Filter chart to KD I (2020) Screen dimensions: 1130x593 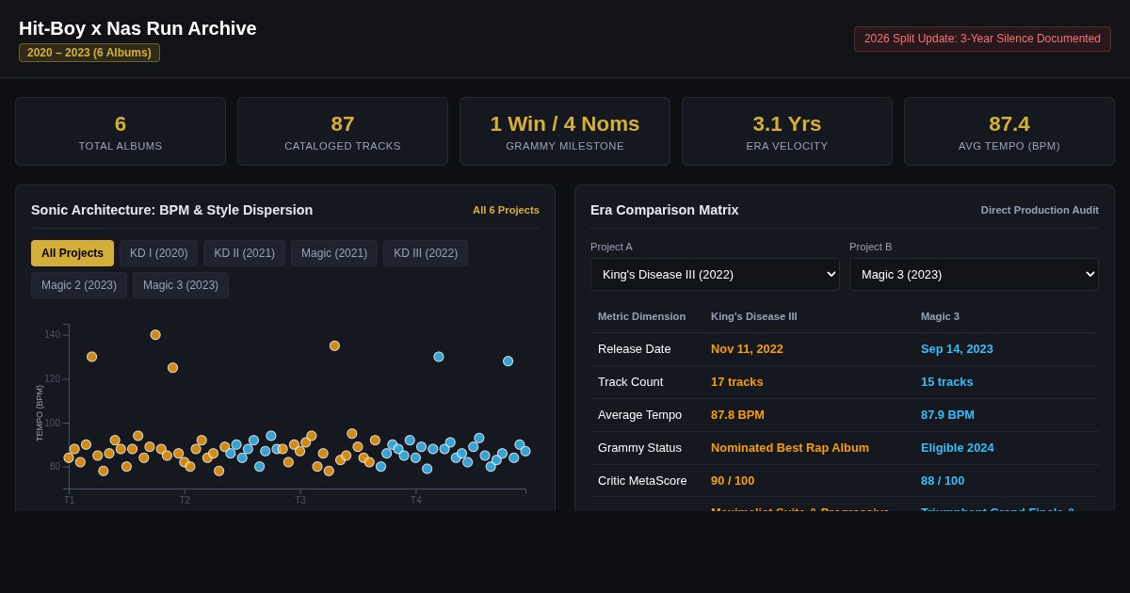pos(158,253)
